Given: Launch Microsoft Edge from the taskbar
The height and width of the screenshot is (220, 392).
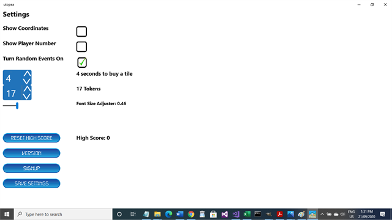Looking at the screenshot, I should pyautogui.click(x=168, y=215).
